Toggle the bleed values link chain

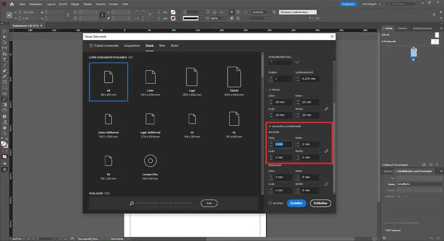[x=326, y=151]
